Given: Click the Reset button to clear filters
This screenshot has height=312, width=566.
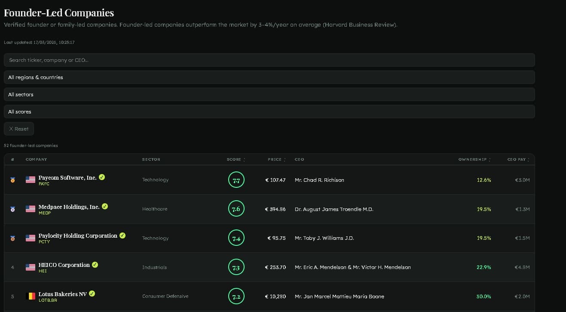Looking at the screenshot, I should coord(18,128).
